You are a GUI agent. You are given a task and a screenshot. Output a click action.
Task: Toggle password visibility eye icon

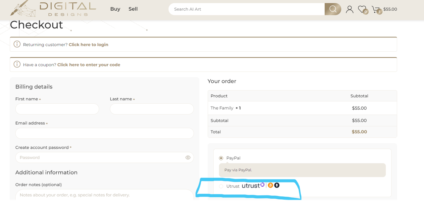tap(188, 158)
